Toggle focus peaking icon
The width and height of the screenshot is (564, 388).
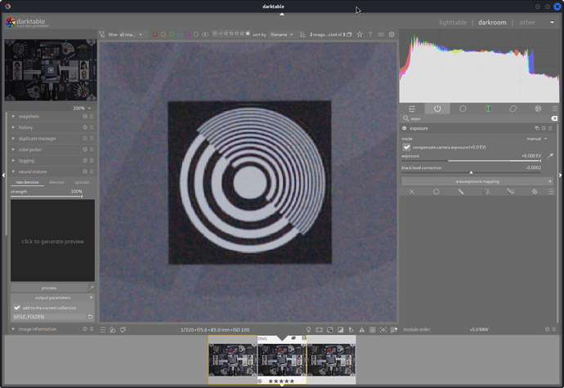pos(383,330)
